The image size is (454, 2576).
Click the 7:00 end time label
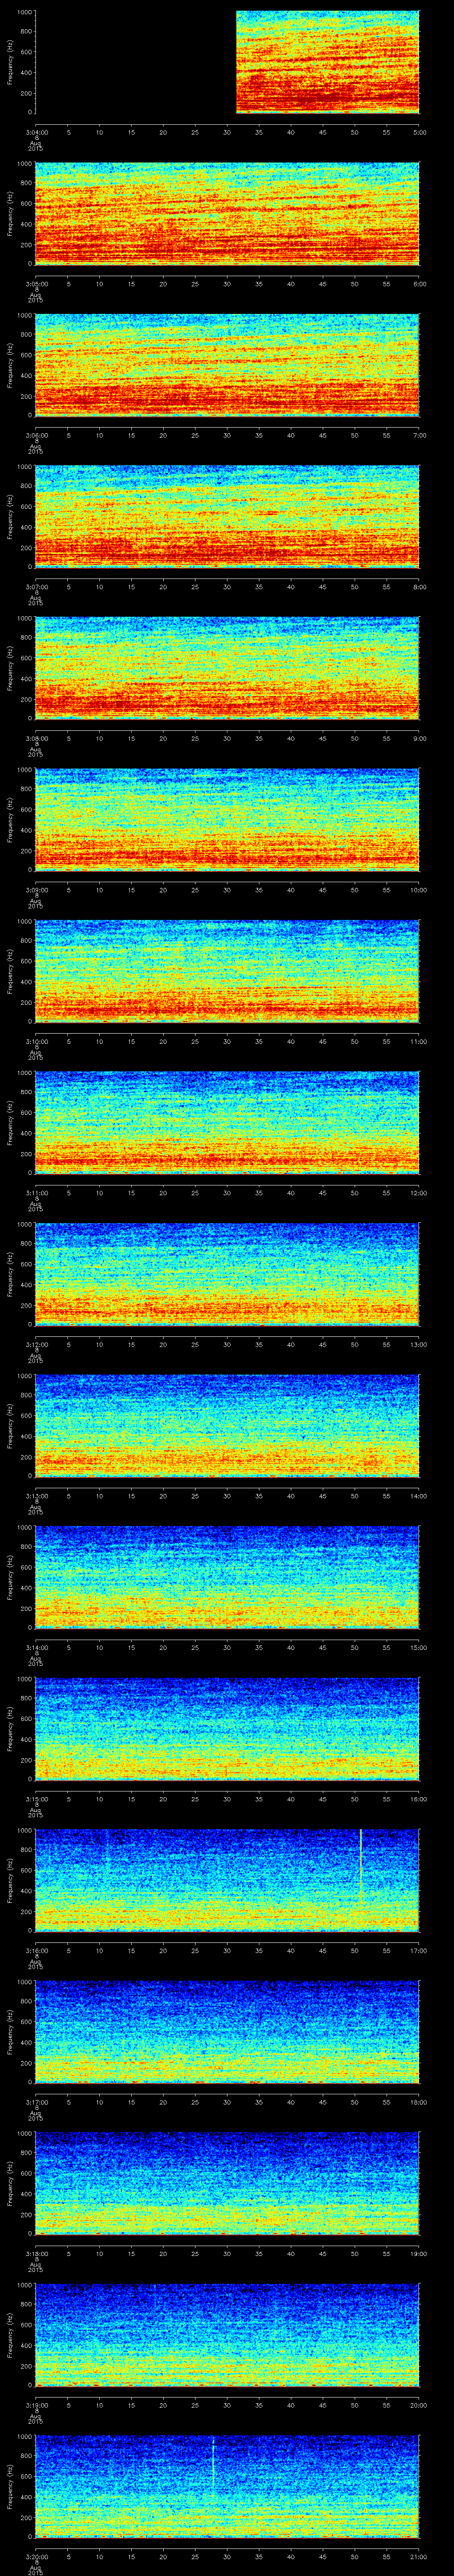coord(419,435)
